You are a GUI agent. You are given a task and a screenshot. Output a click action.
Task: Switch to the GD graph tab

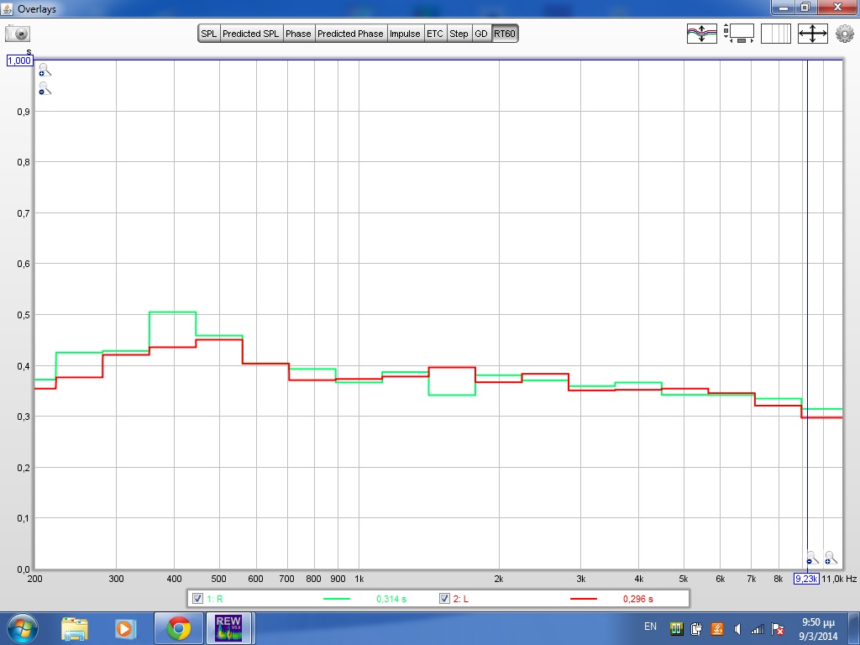pyautogui.click(x=480, y=34)
